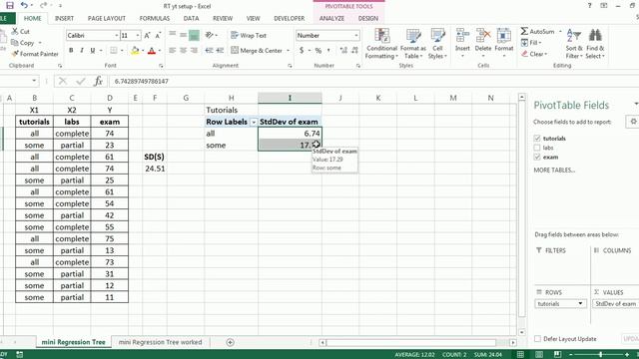Open Format cells menu

coord(504,42)
